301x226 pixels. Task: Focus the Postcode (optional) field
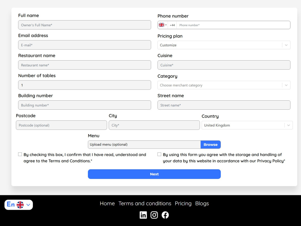click(61, 125)
